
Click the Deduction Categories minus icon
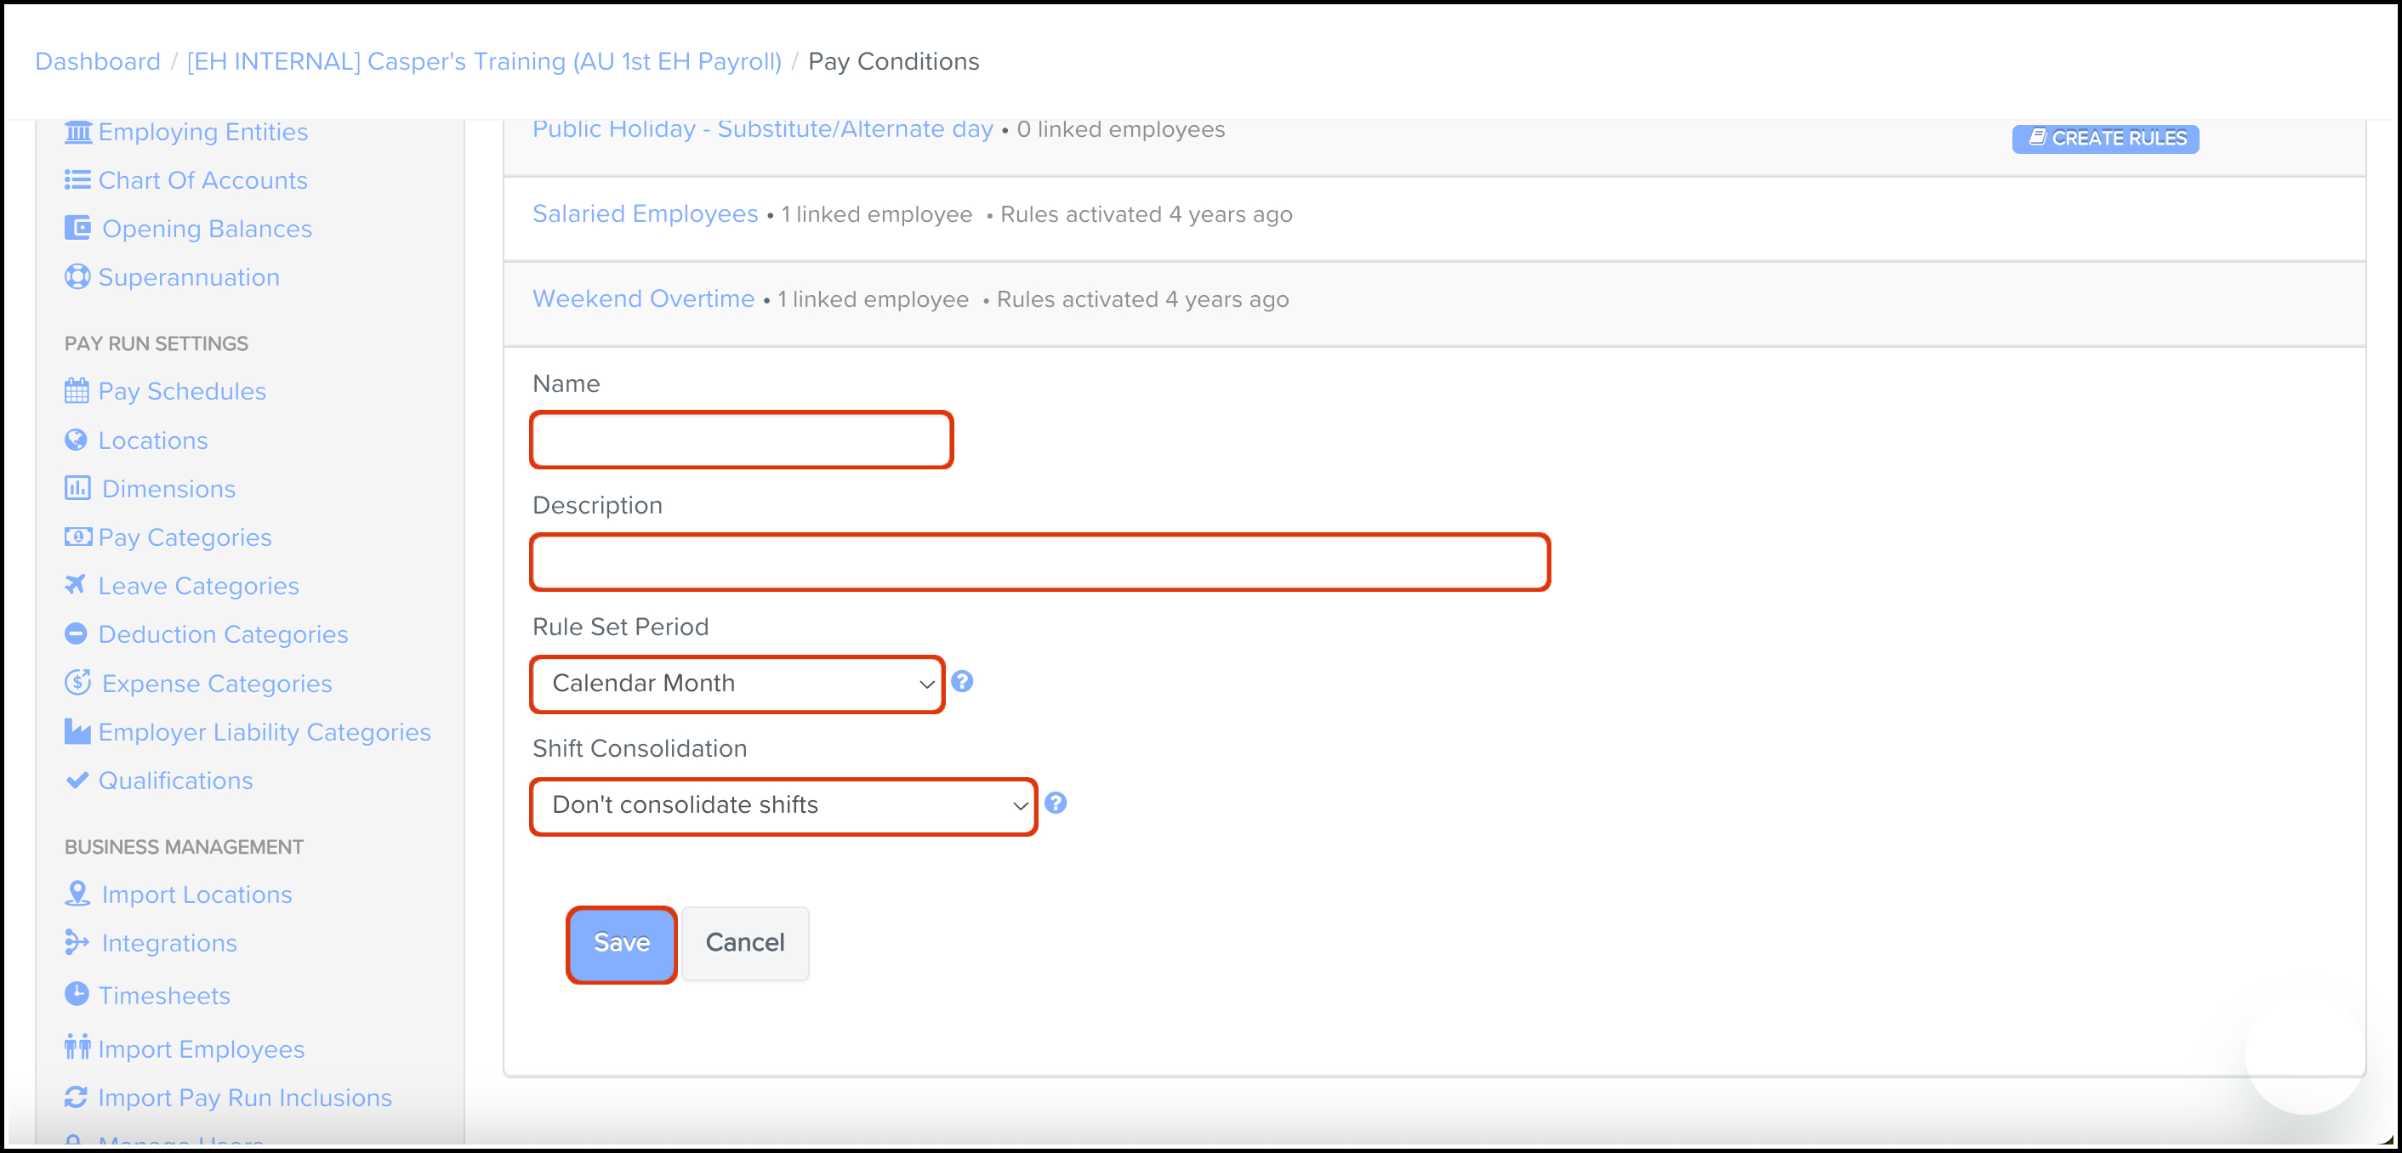coord(76,633)
